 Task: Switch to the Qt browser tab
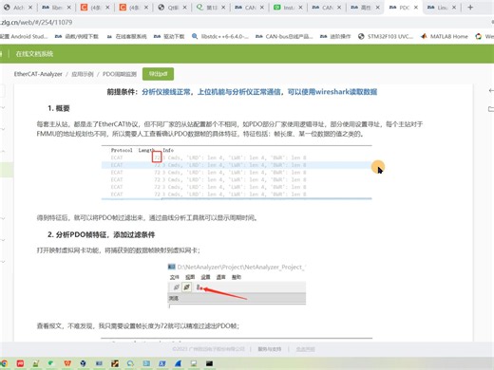[172, 8]
